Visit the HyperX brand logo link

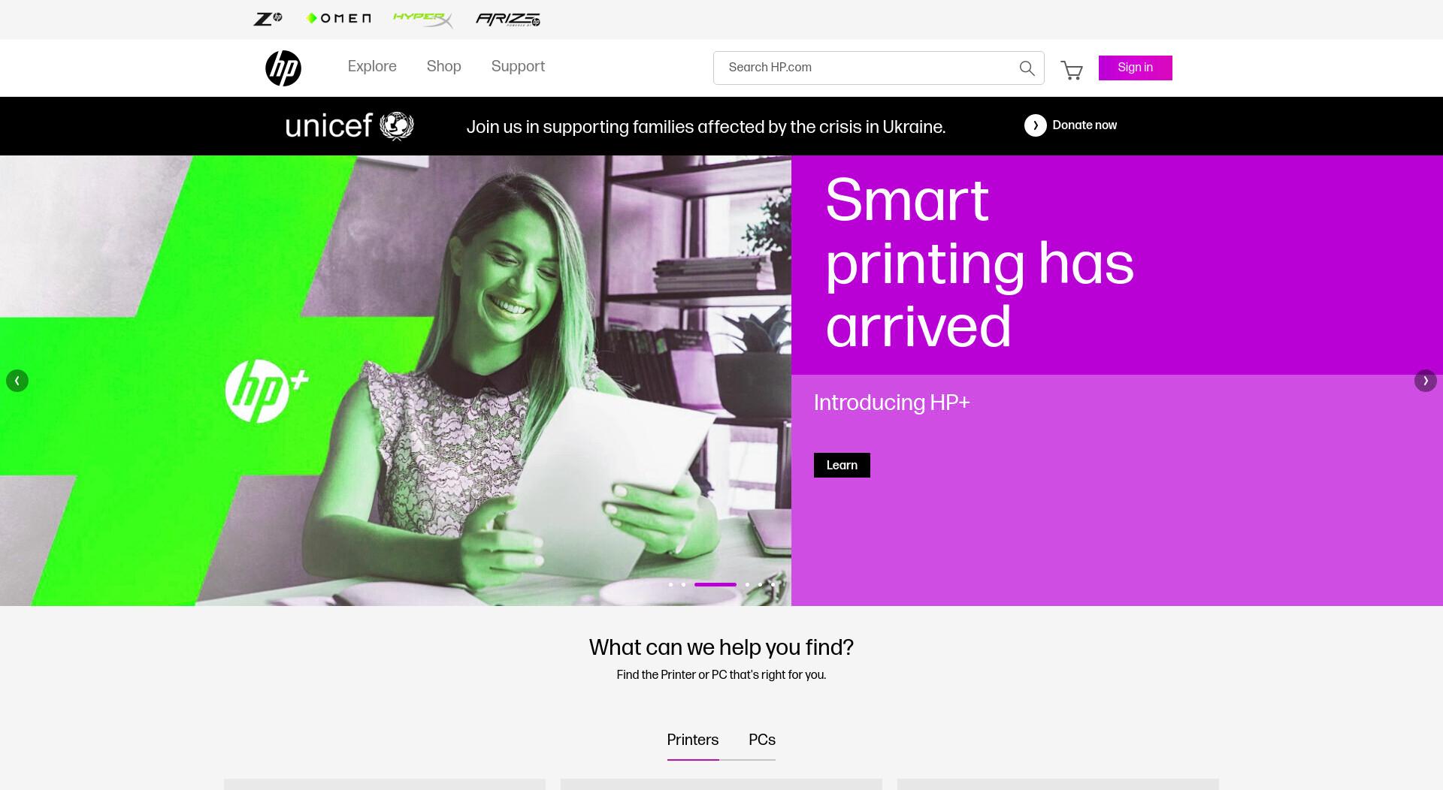[423, 20]
